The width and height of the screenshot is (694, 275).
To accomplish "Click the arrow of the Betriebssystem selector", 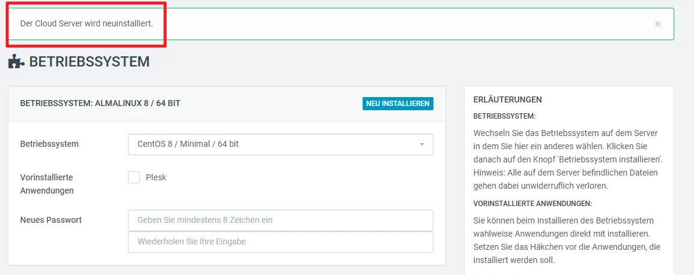I will pos(421,144).
